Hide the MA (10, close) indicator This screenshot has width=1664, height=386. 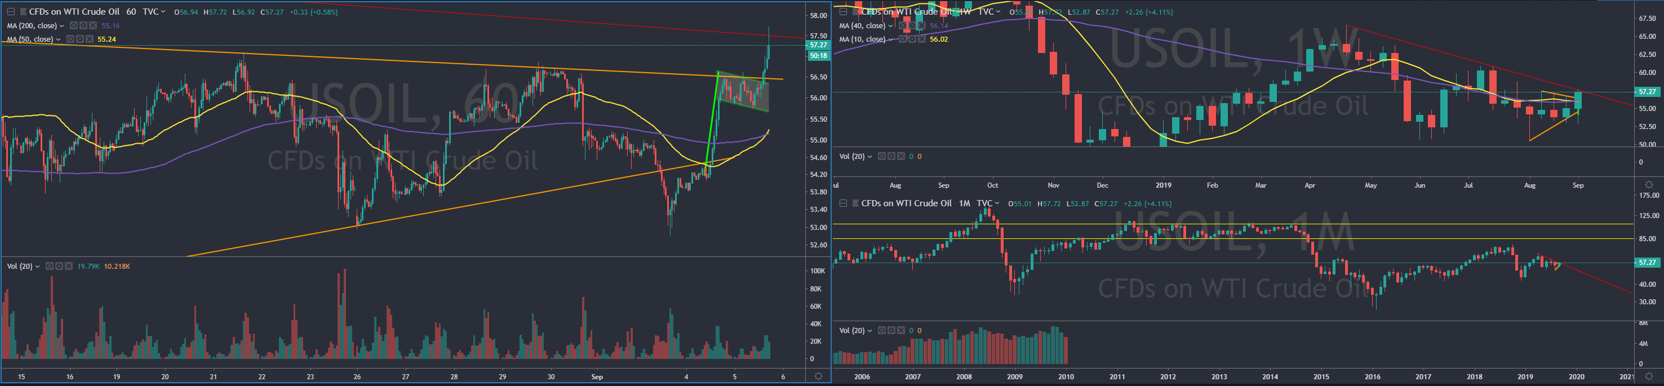pyautogui.click(x=903, y=39)
